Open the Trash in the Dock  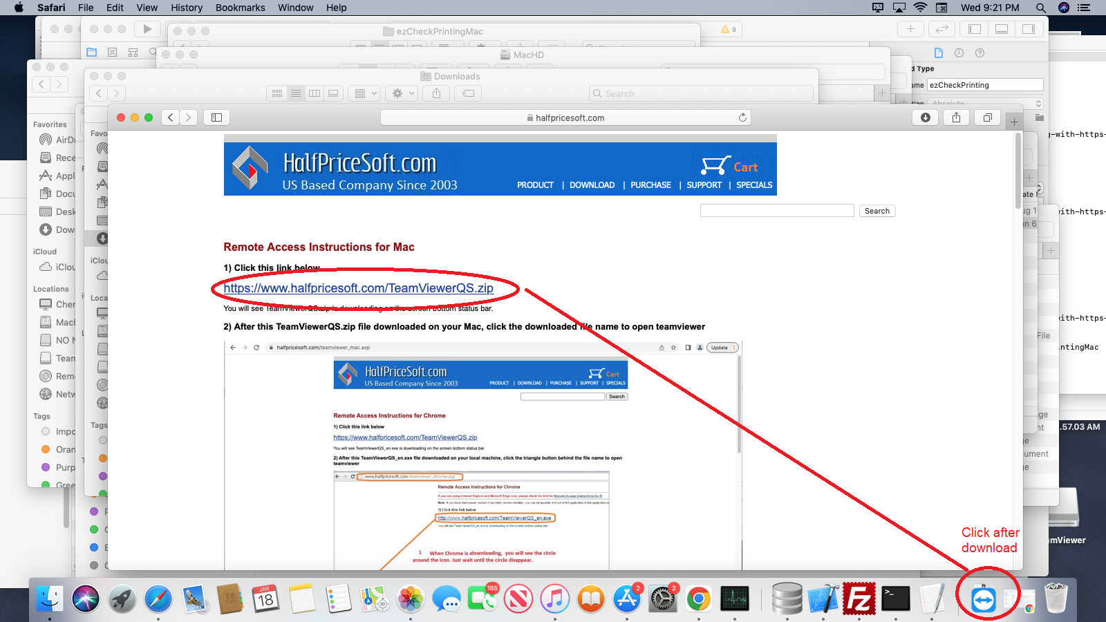(1056, 599)
